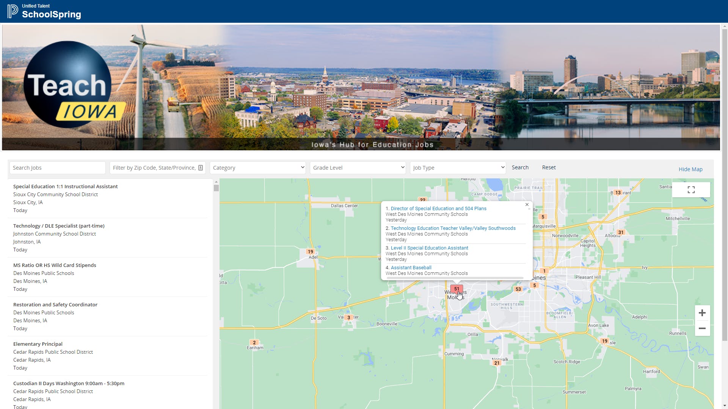The width and height of the screenshot is (728, 409).
Task: Click the 19 jobs marker near Adel
Action: [310, 251]
